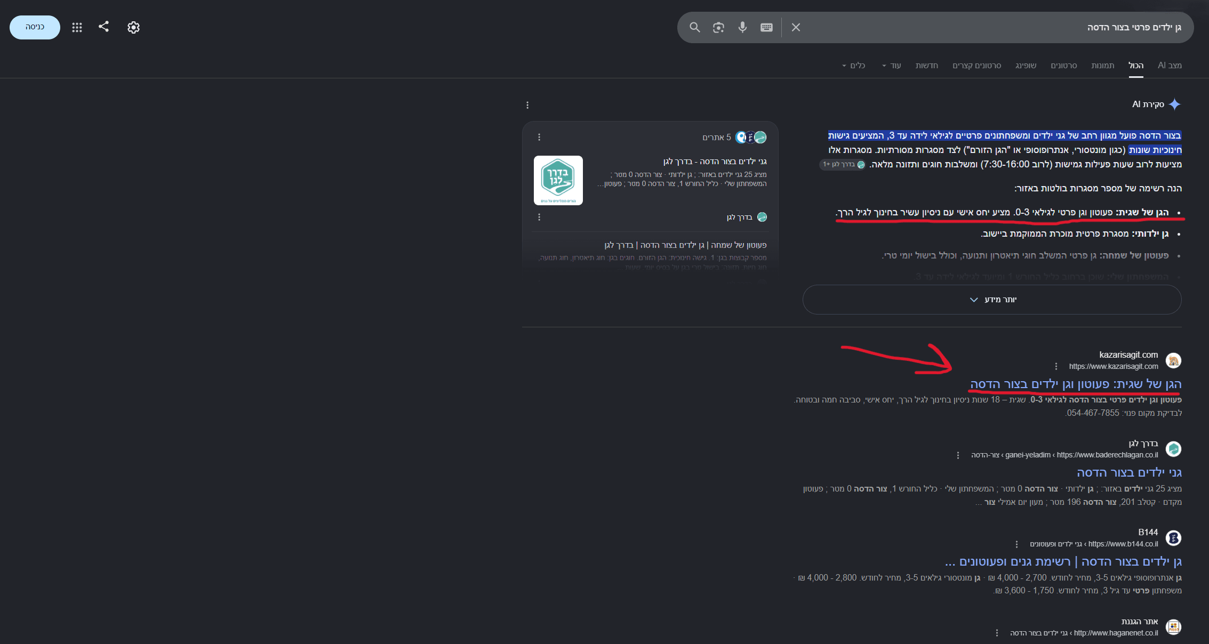Open source card 'גני ילדים בצור הדסה - בדרך לגן'
Screen dimensions: 1209x644
715,162
